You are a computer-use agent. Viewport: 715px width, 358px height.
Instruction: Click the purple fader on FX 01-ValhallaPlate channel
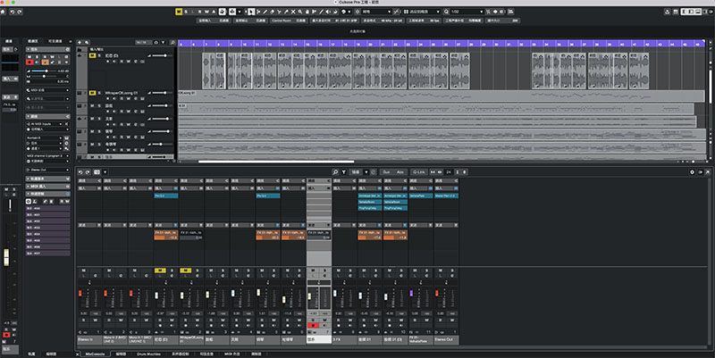(411, 294)
